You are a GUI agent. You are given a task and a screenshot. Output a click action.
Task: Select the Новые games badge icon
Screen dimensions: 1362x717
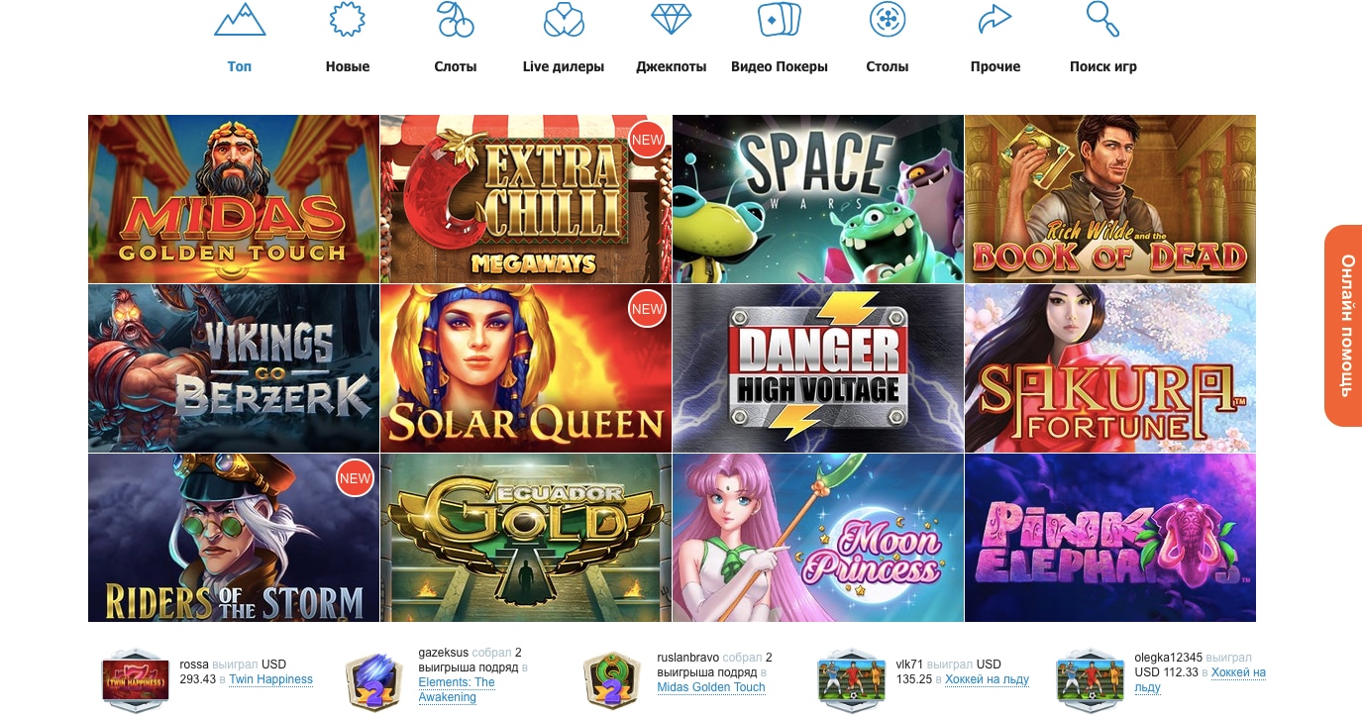point(348,19)
